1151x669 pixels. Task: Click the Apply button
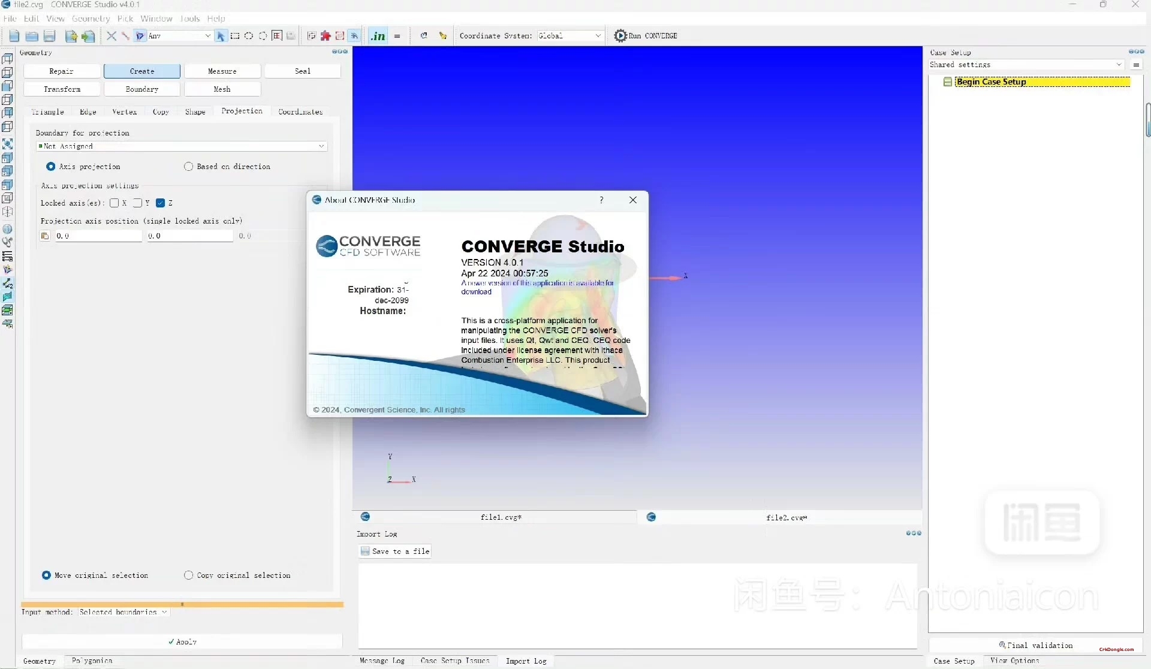(x=182, y=641)
